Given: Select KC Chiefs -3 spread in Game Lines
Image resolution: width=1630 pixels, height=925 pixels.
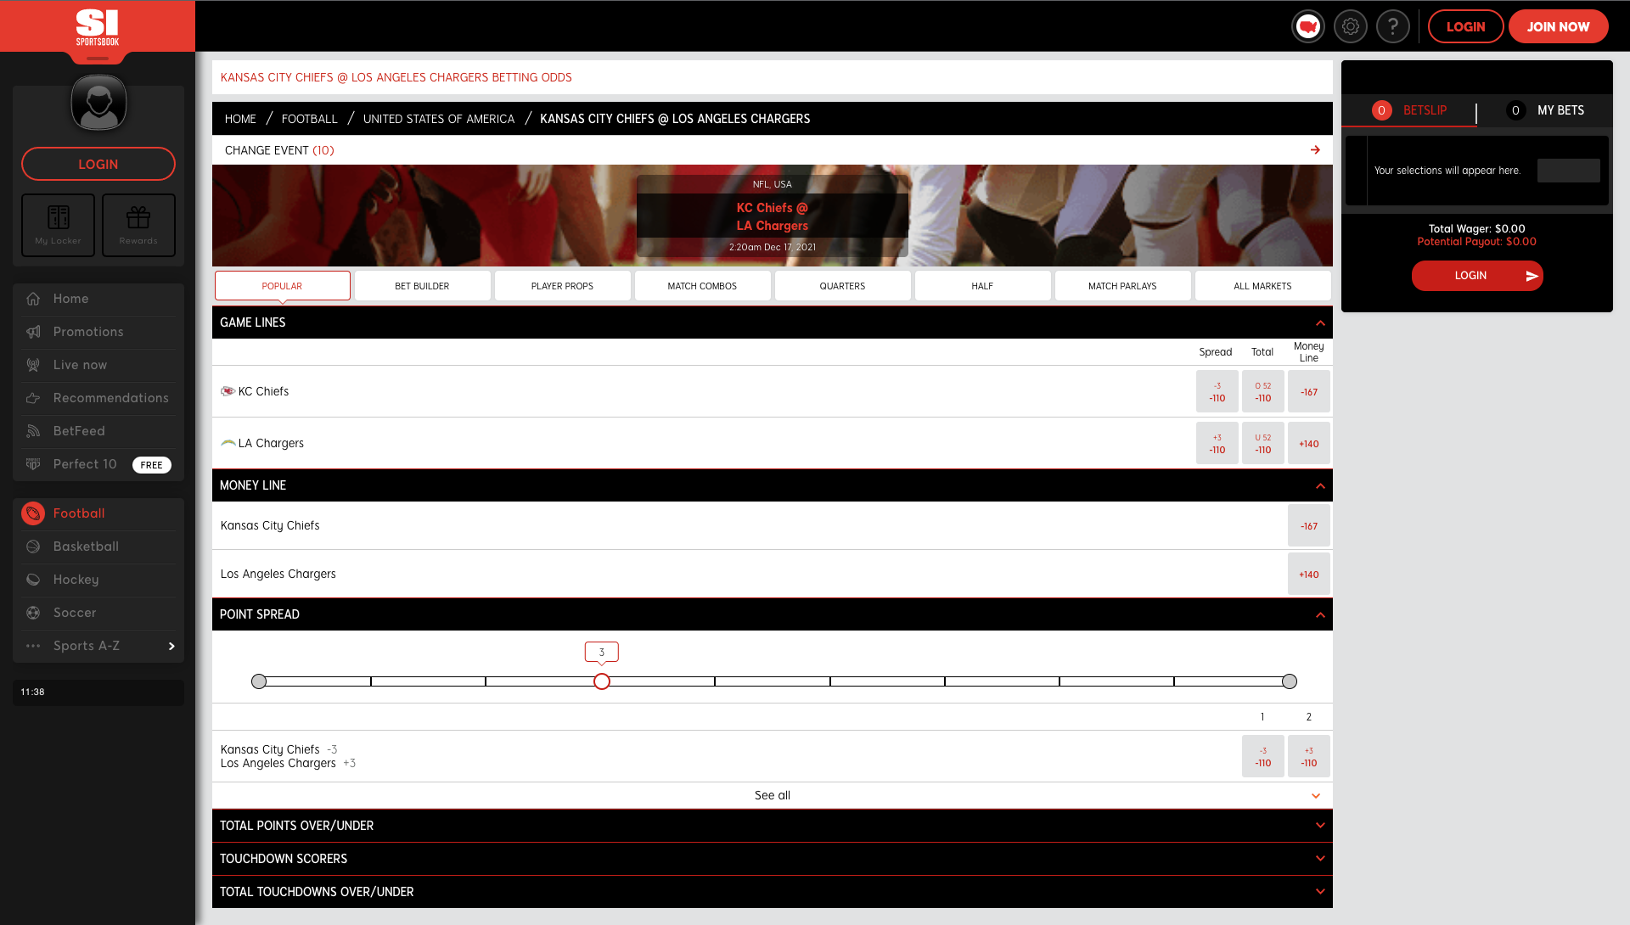Looking at the screenshot, I should [x=1217, y=391].
